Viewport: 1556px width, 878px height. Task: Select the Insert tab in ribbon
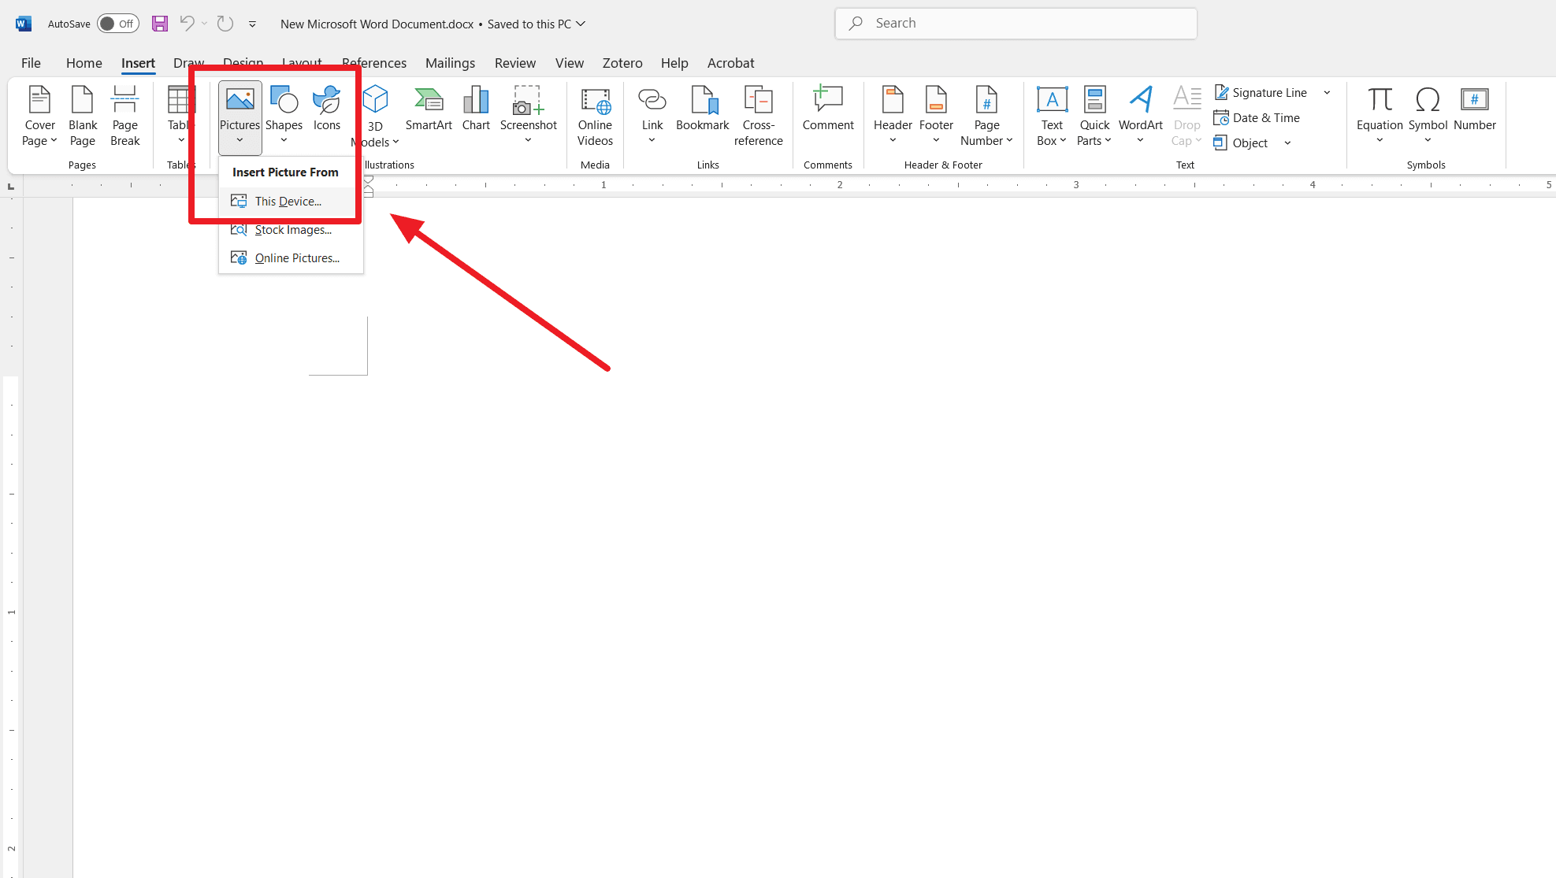pyautogui.click(x=139, y=63)
